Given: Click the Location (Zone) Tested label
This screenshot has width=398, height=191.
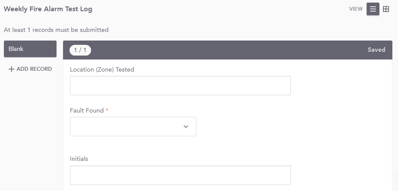Looking at the screenshot, I should coord(102,69).
